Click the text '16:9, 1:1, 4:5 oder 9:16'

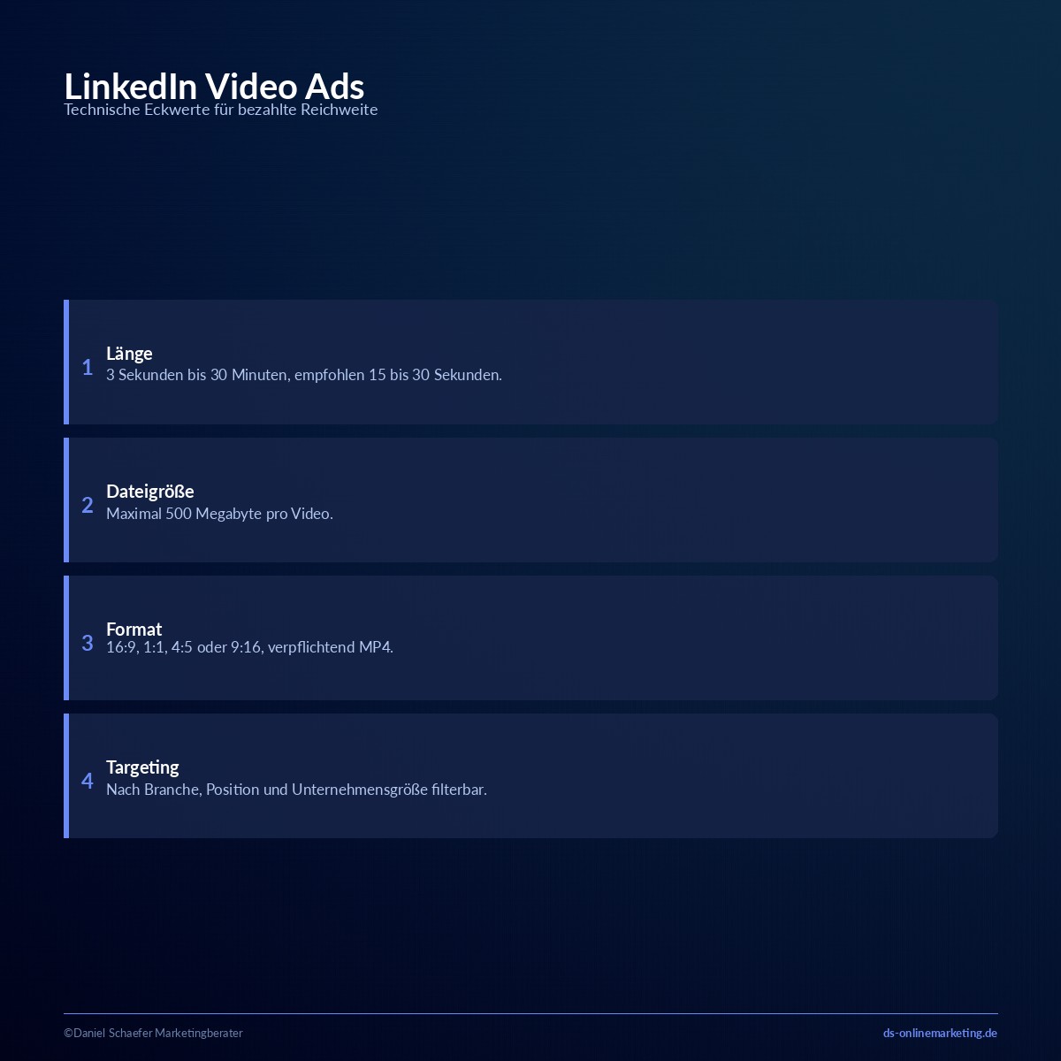(184, 647)
